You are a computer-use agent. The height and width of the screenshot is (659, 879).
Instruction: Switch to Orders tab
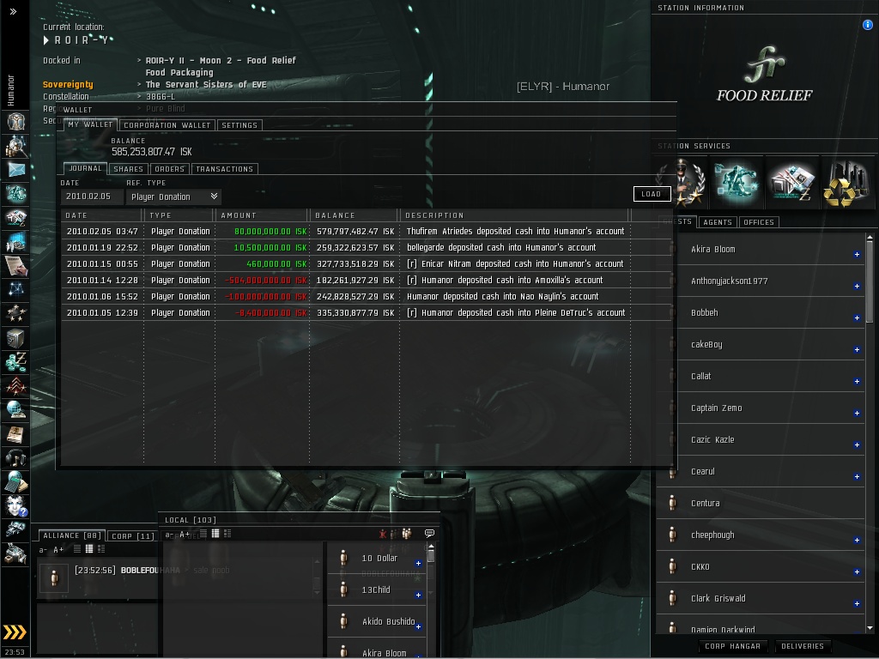pyautogui.click(x=169, y=169)
